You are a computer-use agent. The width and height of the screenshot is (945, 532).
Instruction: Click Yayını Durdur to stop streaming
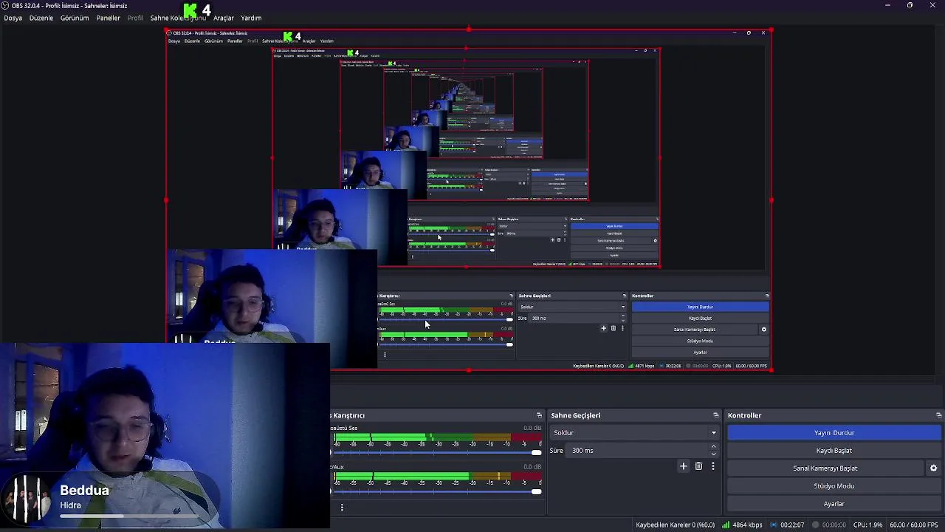tap(834, 433)
